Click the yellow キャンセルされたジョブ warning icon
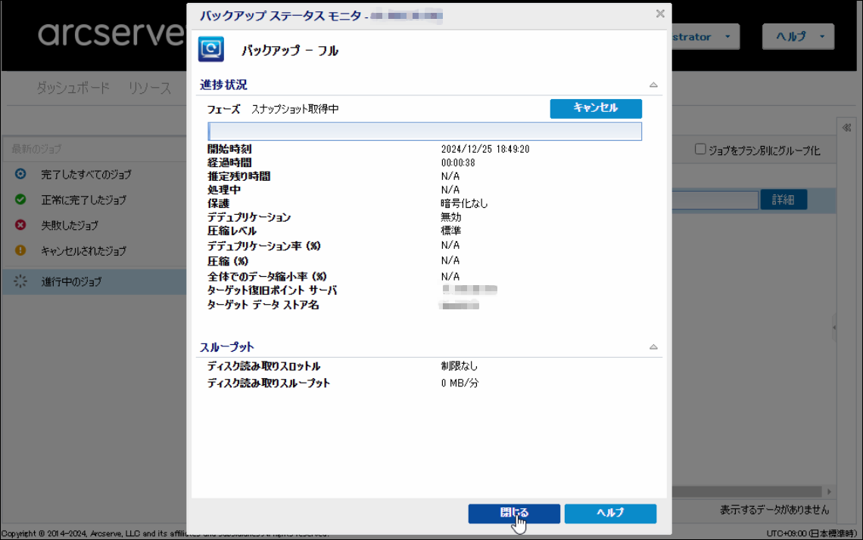Viewport: 863px width, 540px height. 20,250
